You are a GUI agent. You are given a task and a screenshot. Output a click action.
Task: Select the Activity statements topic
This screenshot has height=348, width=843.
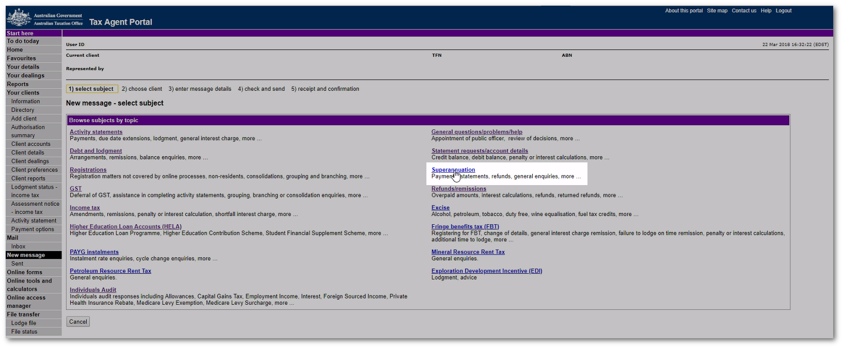pos(96,132)
